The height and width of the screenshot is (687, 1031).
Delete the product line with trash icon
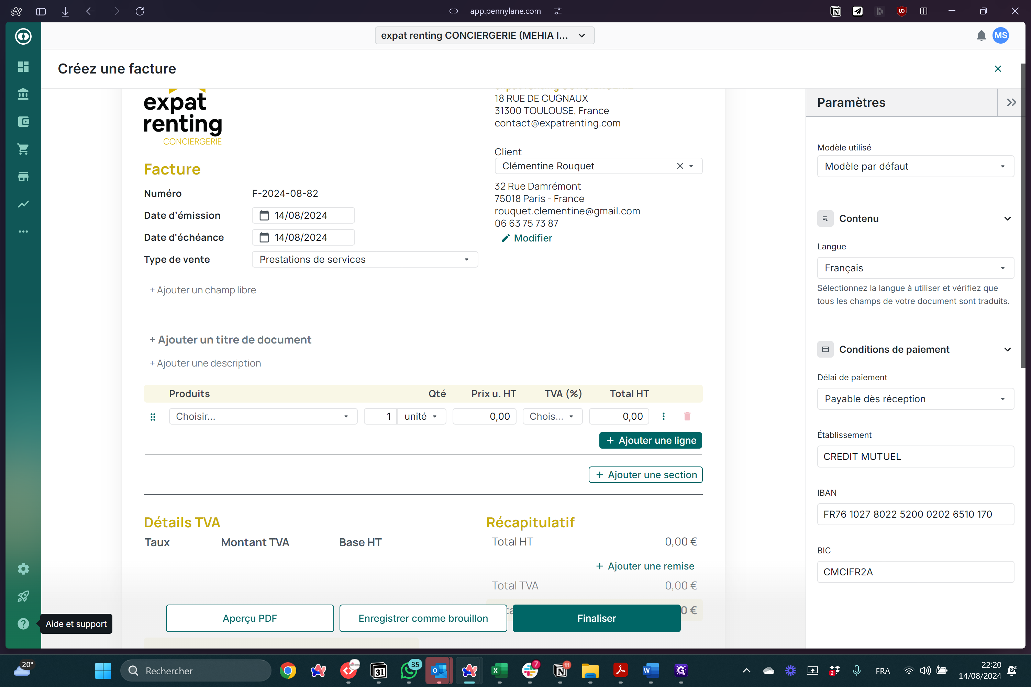point(687,416)
